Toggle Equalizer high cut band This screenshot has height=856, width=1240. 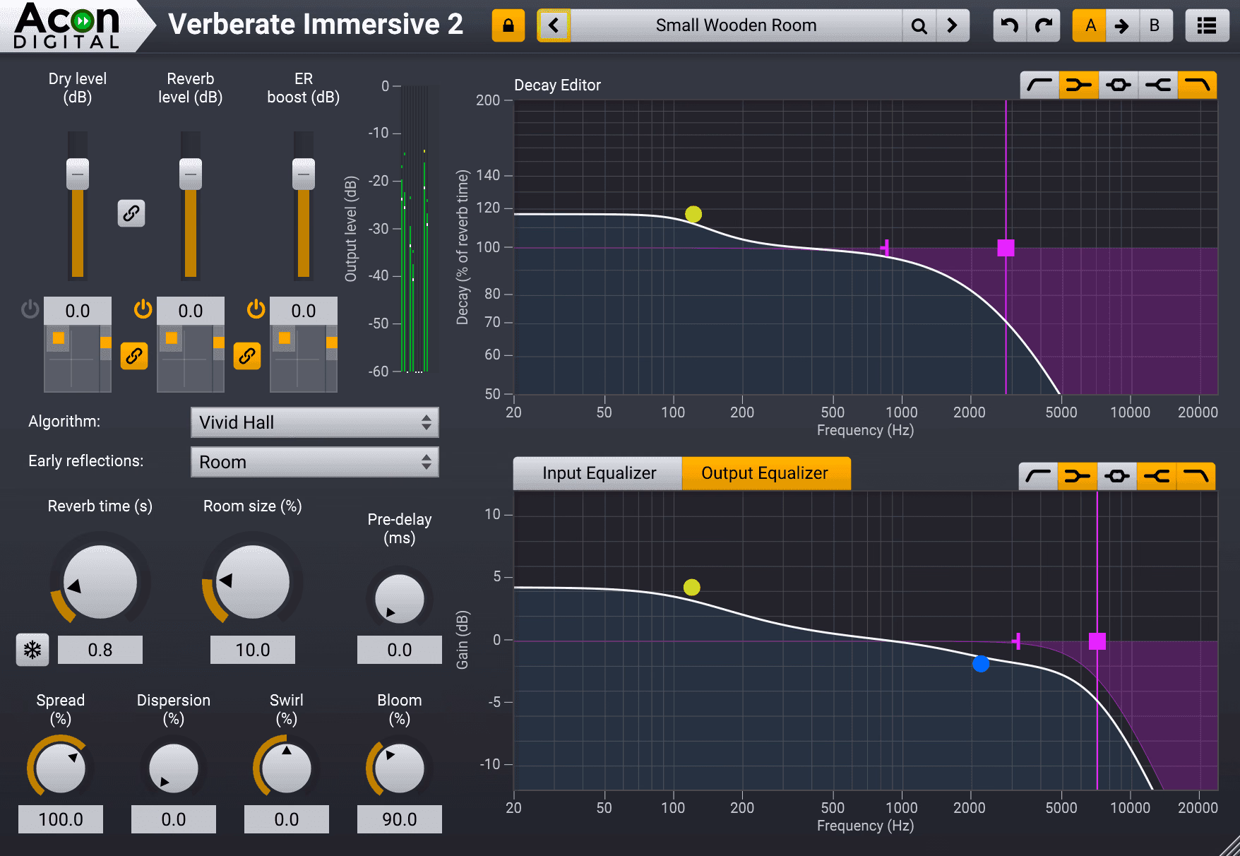point(1196,477)
